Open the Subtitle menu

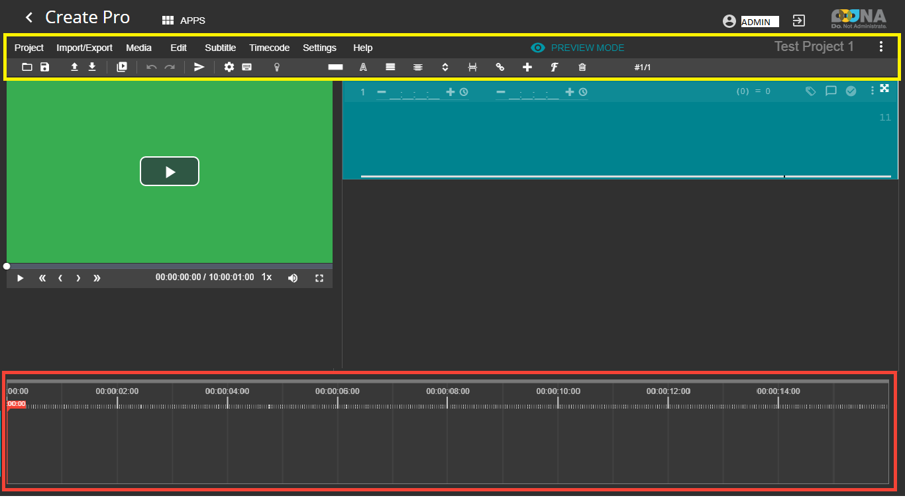click(220, 48)
